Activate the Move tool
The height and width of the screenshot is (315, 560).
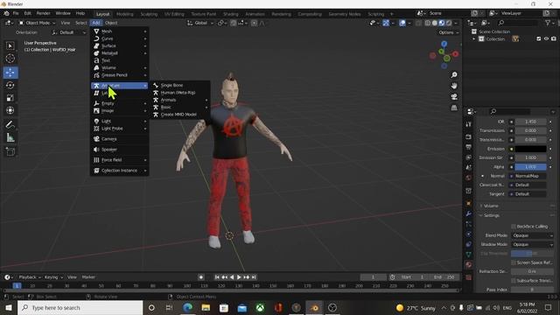10,73
